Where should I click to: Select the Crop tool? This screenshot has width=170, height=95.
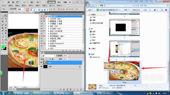[x=3, y=22]
